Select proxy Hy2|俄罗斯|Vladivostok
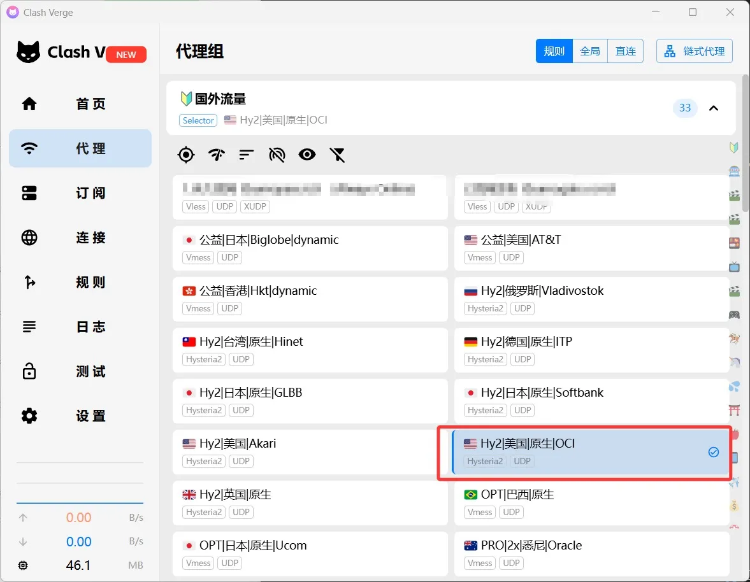 pos(591,299)
